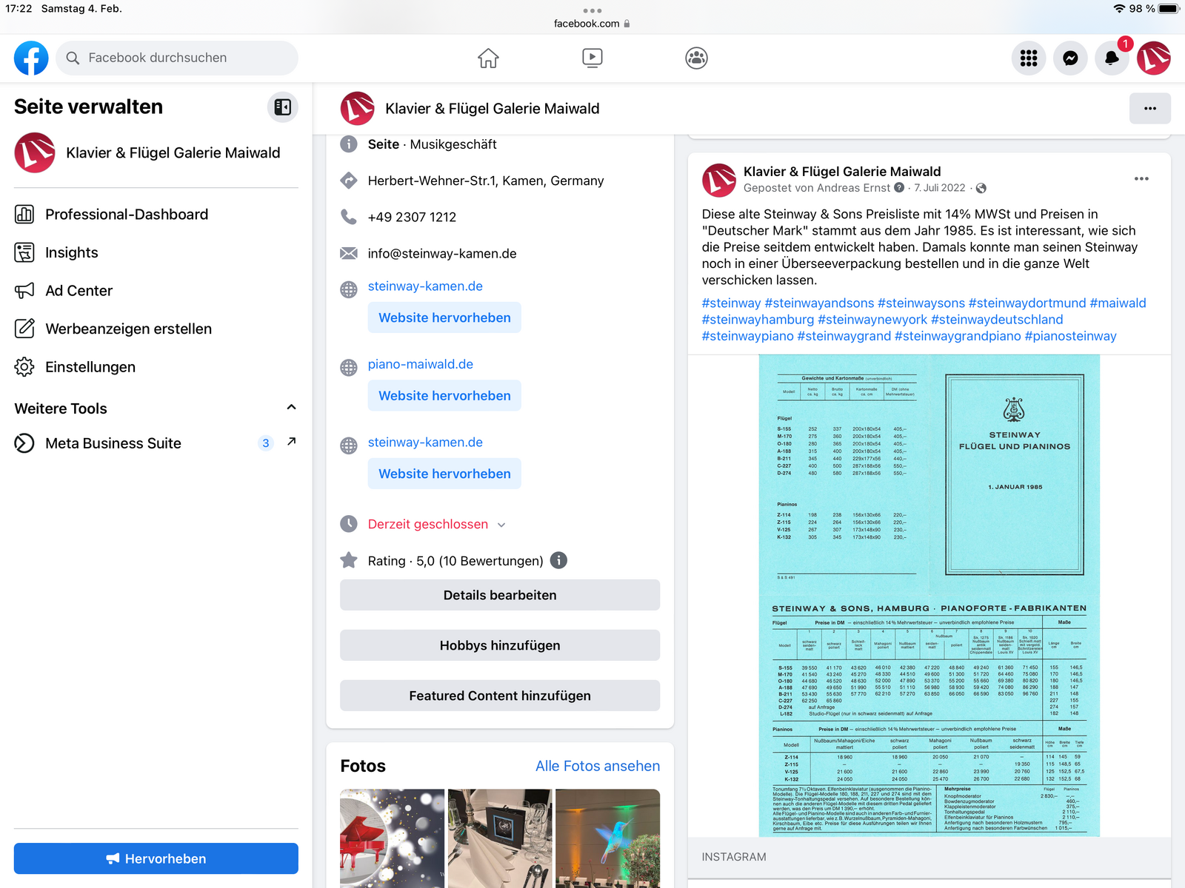Click the post date 7. Juli 2022
The image size is (1185, 888).
(x=940, y=188)
